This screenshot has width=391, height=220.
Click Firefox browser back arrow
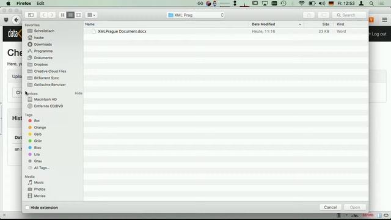16,20
